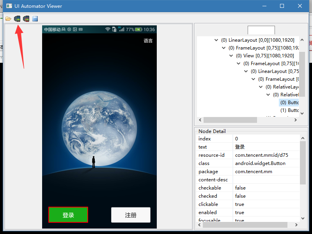This screenshot has width=312, height=234.
Task: Click Device Screenshot with Compressed Hierarchy icon
Action: 26,19
